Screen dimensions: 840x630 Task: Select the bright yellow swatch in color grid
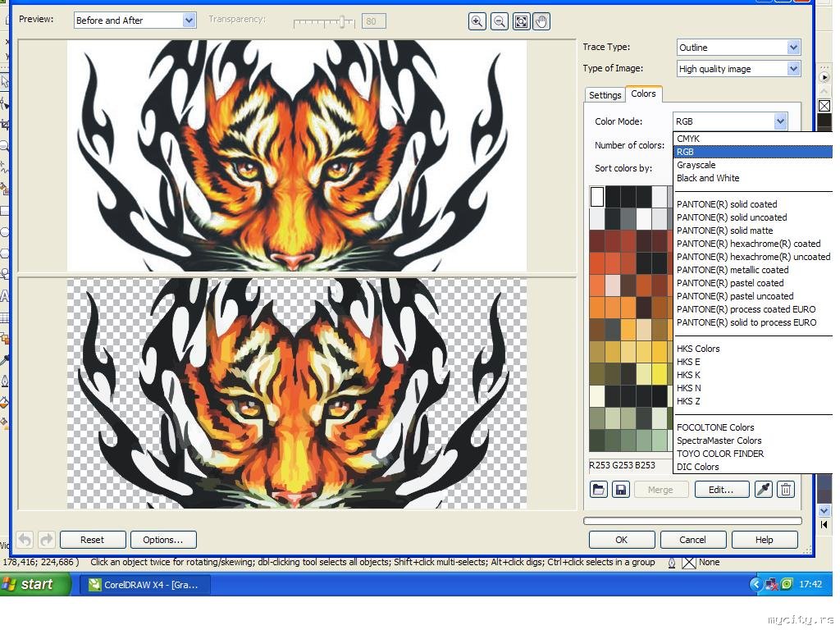click(660, 374)
